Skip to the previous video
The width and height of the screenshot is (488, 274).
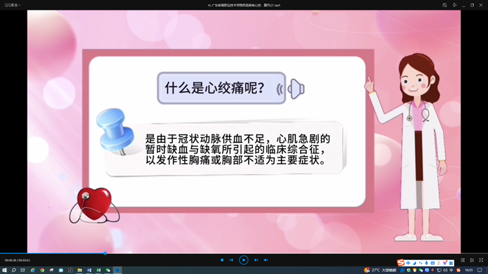click(x=231, y=260)
